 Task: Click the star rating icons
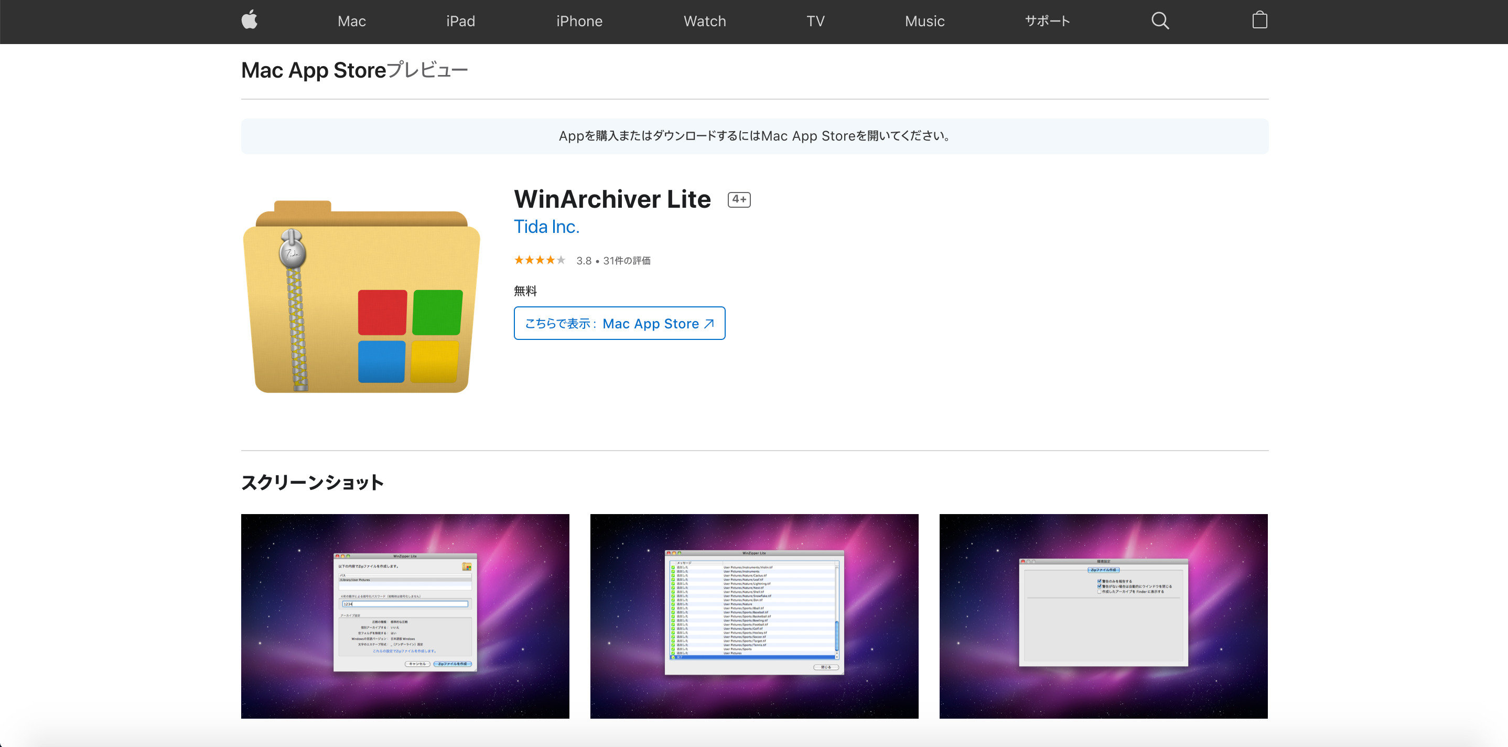539,260
